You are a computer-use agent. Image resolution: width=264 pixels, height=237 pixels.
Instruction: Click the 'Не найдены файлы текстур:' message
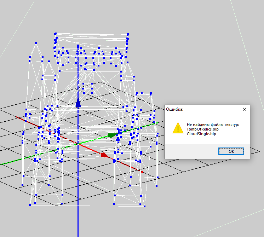pos(213,125)
